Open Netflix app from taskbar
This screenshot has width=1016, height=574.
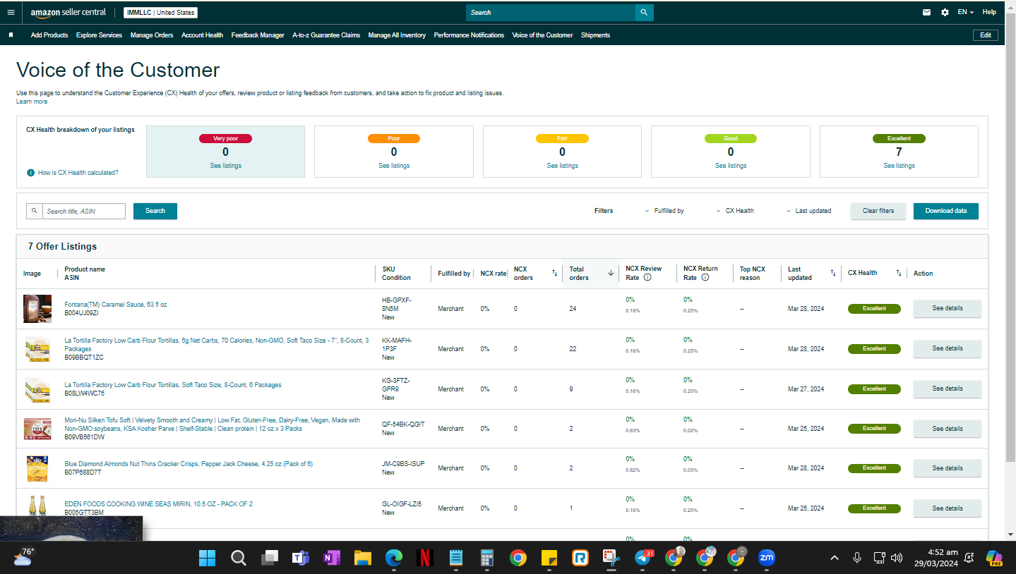(x=425, y=558)
